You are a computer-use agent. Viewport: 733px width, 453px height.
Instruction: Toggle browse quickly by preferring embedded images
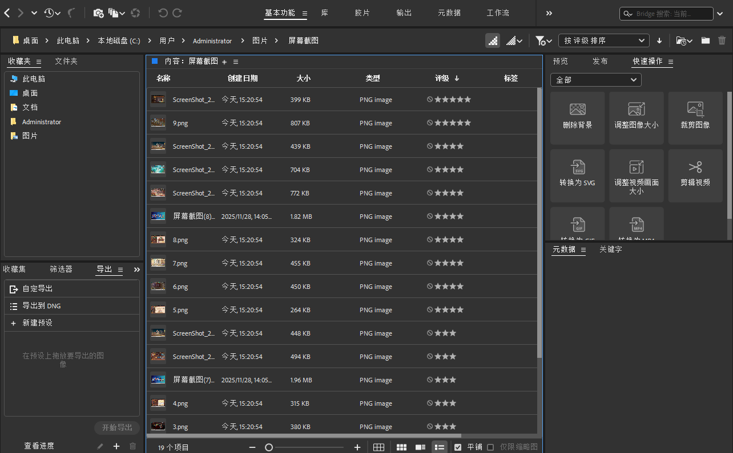[493, 40]
